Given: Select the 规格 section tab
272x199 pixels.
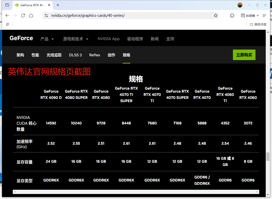Looking at the screenshot, I should [126, 55].
